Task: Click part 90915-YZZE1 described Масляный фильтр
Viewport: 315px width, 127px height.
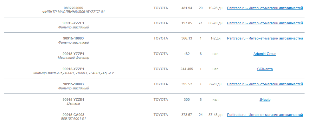Action: coord(73,54)
